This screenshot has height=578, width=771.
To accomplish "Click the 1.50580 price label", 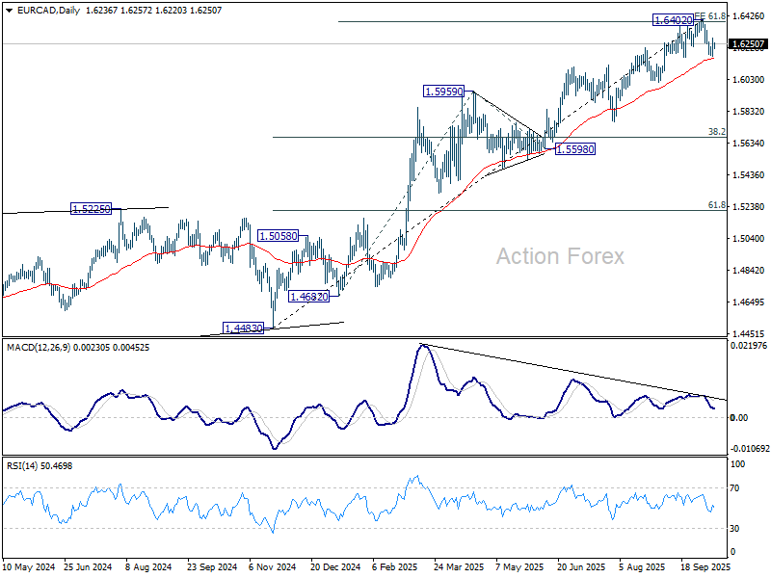I will pyautogui.click(x=279, y=236).
